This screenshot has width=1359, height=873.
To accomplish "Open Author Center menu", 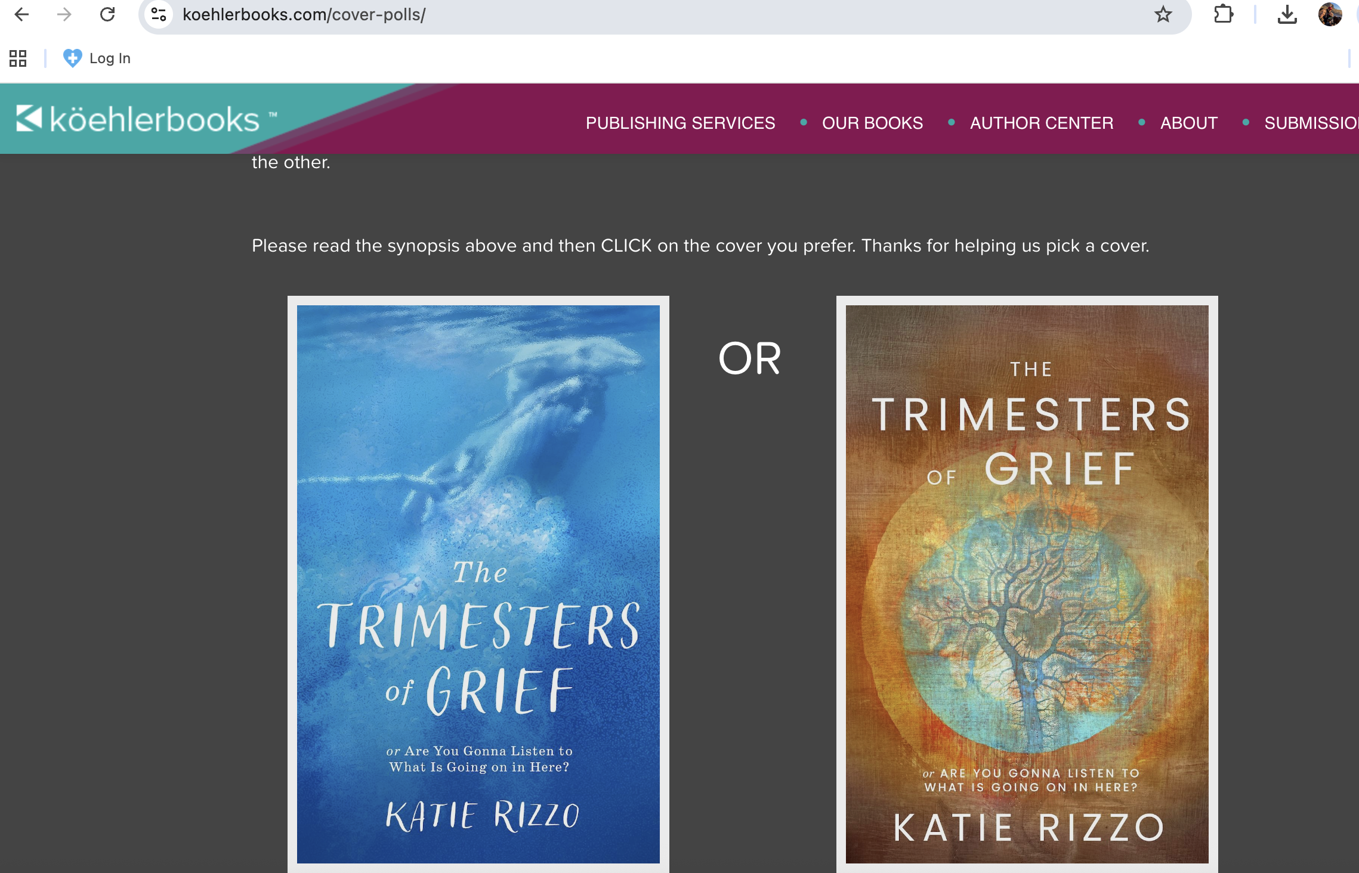I will 1042,123.
